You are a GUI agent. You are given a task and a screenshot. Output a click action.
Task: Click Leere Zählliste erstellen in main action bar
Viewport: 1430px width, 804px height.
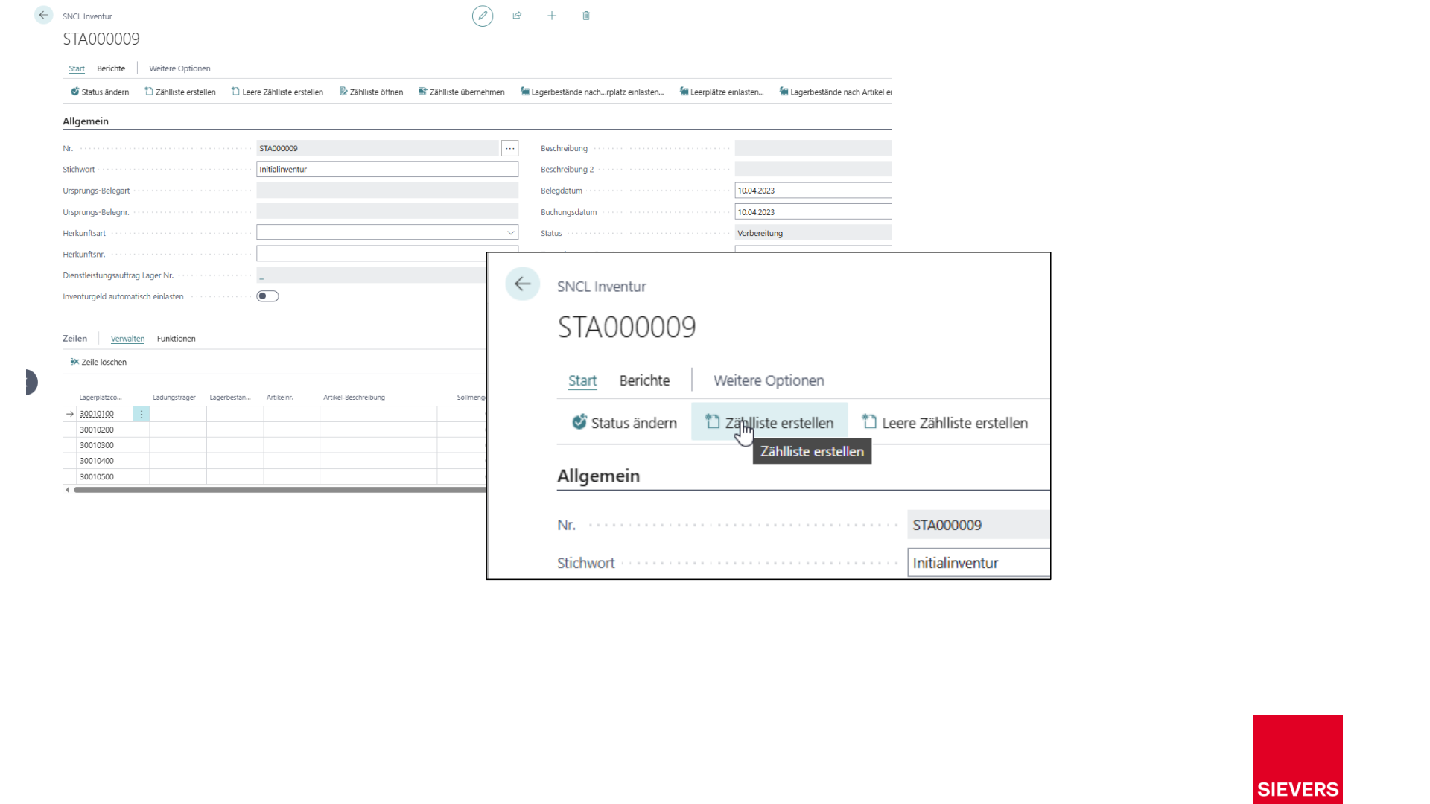(x=277, y=92)
